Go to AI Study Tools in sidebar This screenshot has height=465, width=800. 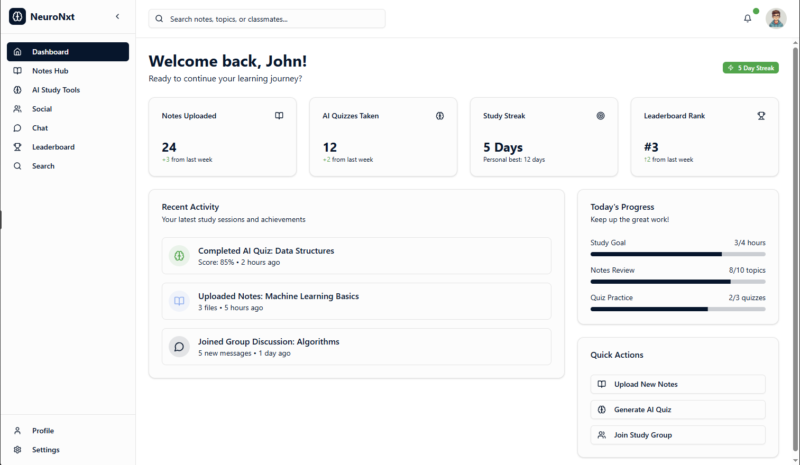(x=56, y=90)
